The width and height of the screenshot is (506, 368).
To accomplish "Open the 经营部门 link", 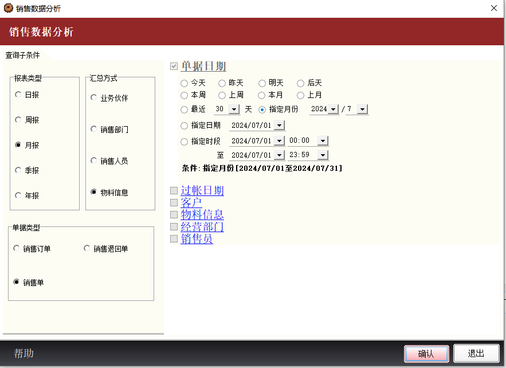I will 202,226.
